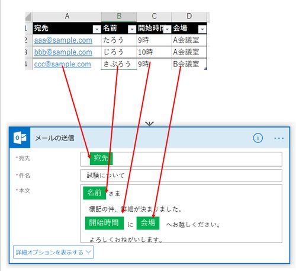Expand 詳細オプションを表示する
The height and width of the screenshot is (271, 296).
tap(53, 252)
